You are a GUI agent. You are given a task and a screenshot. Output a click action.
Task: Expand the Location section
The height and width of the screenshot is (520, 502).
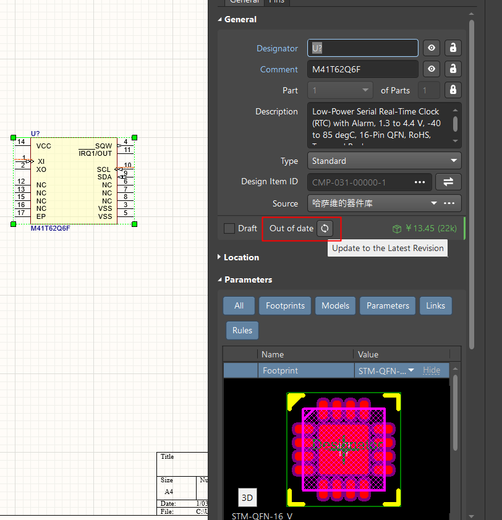(x=219, y=257)
